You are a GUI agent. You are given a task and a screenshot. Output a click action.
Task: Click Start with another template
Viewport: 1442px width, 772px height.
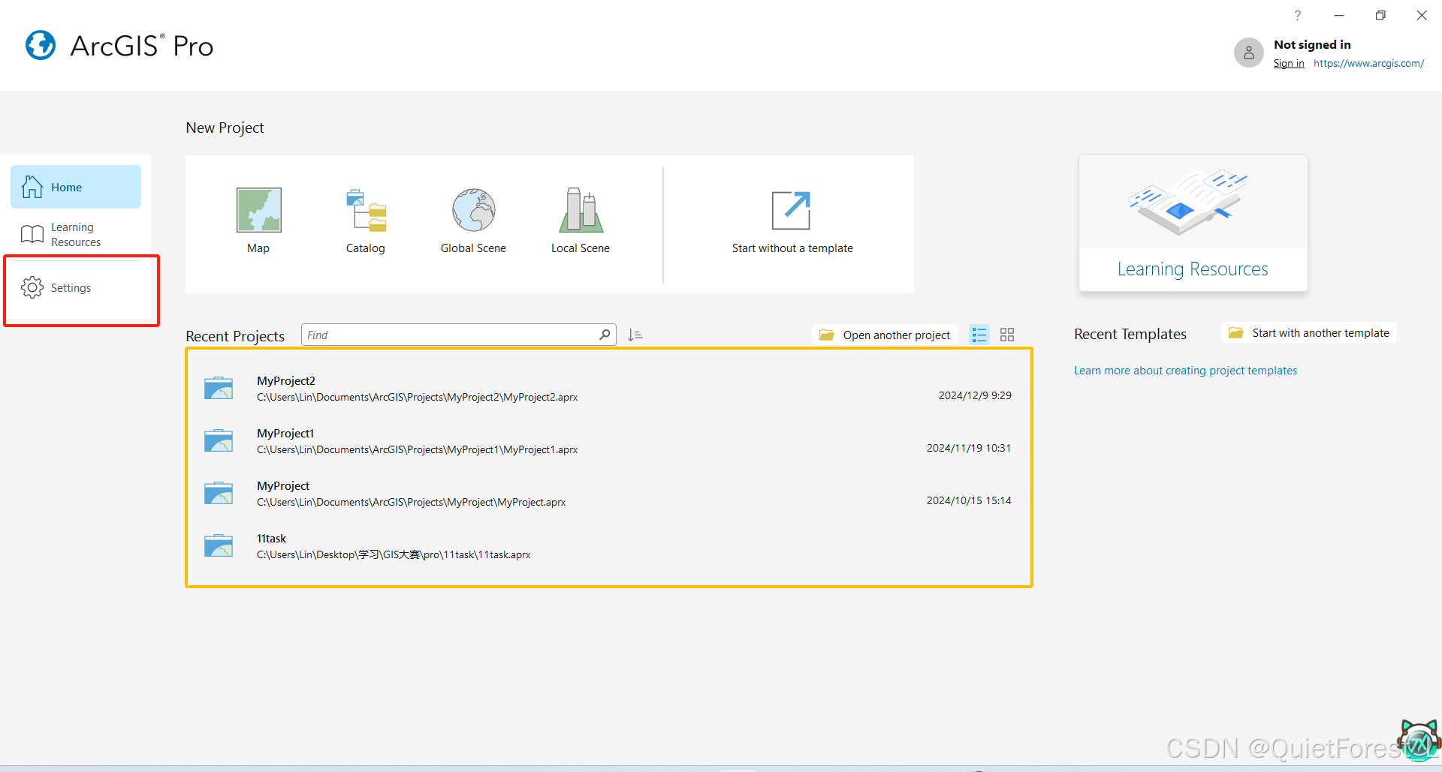click(x=1309, y=333)
